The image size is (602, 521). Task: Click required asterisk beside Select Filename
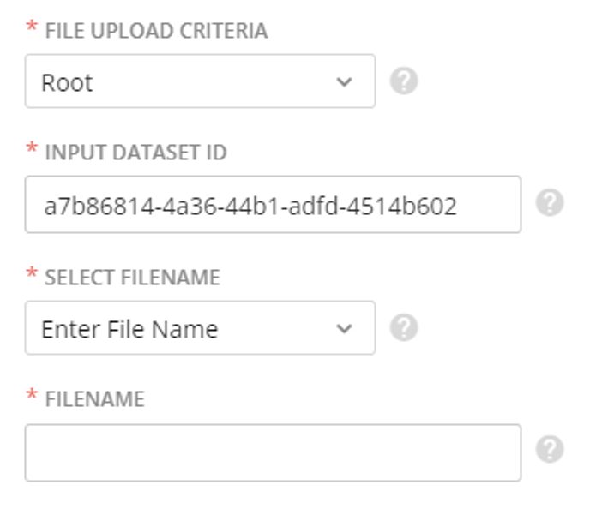[32, 272]
